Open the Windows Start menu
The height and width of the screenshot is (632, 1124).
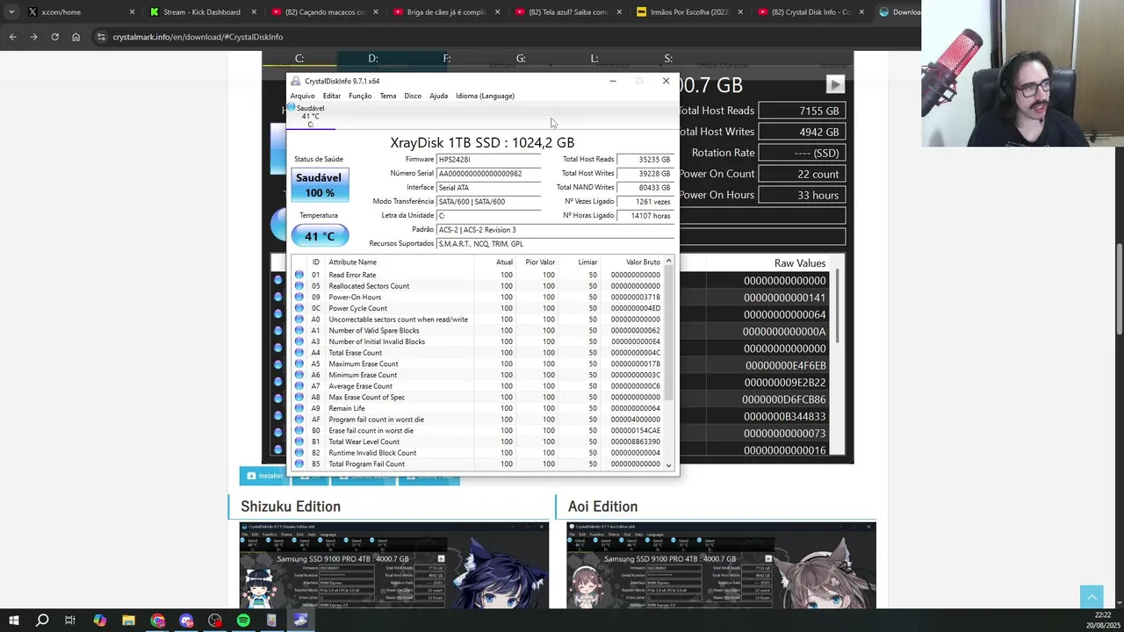click(x=13, y=621)
